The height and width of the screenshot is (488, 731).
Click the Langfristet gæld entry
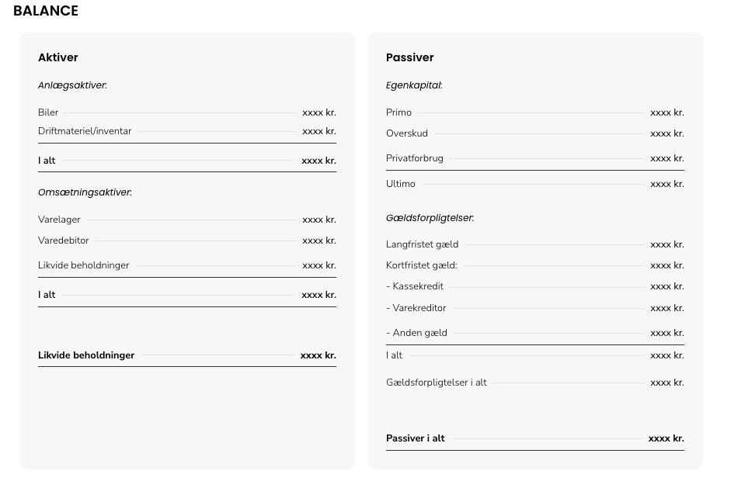point(535,244)
